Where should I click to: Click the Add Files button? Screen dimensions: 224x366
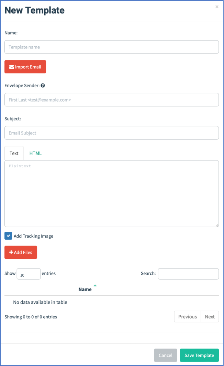[21, 252]
